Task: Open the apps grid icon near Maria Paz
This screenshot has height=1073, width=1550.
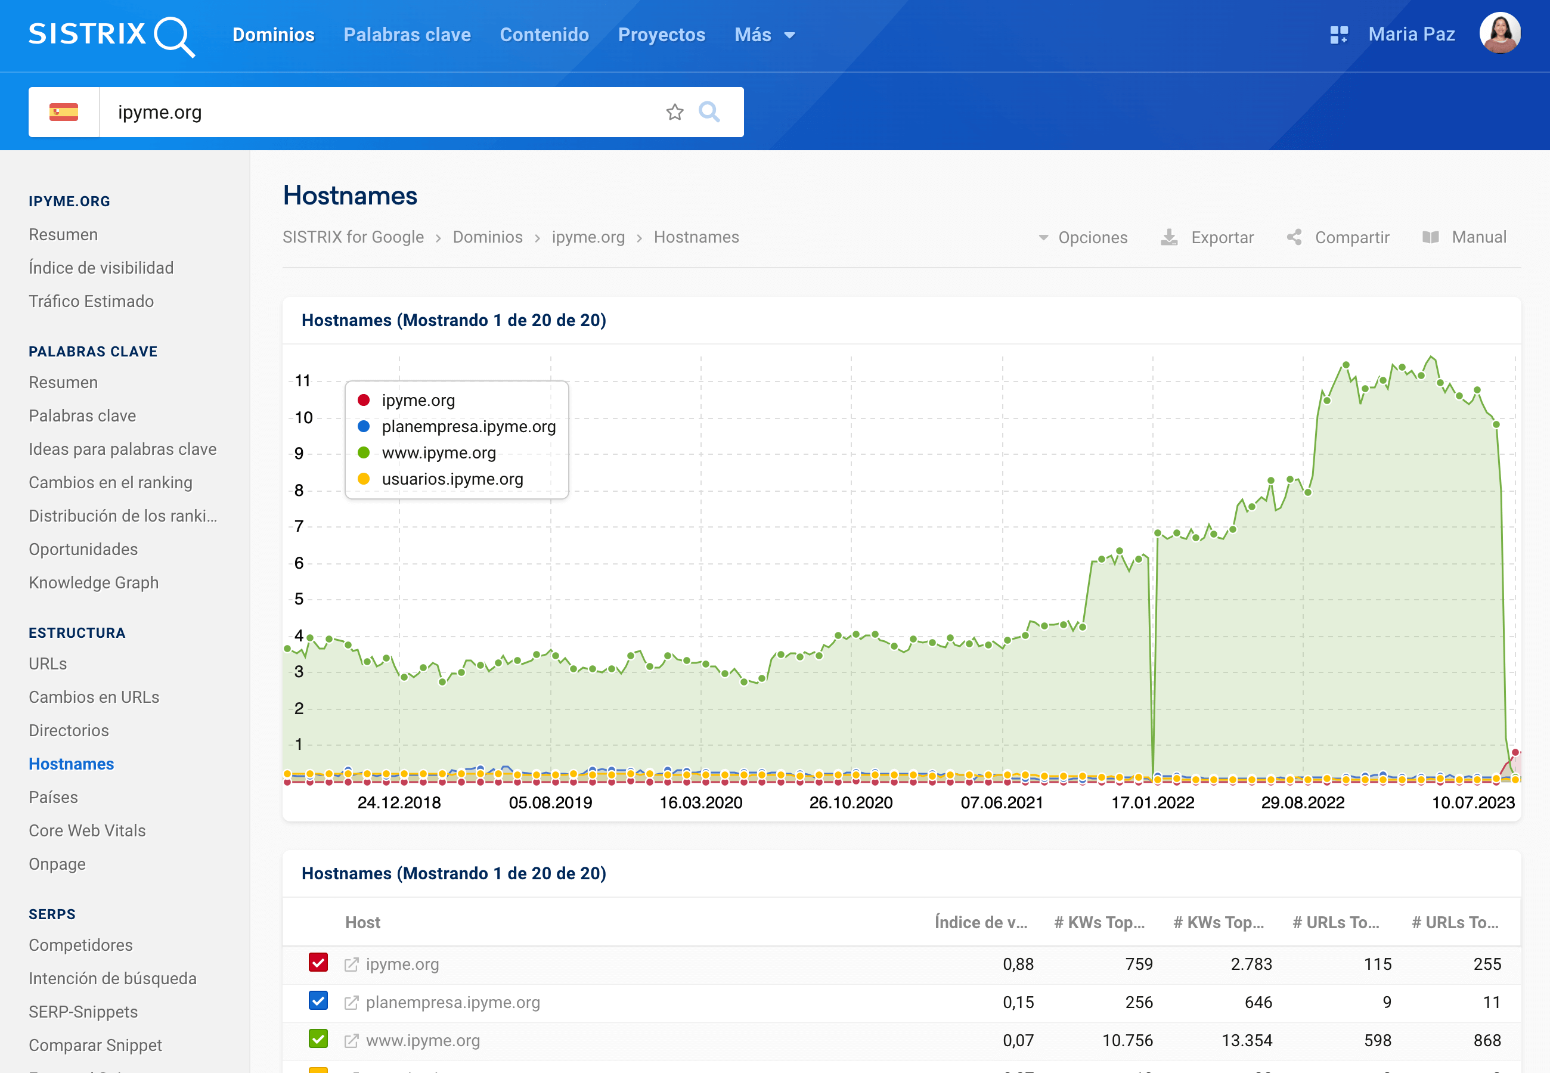Action: click(x=1338, y=35)
